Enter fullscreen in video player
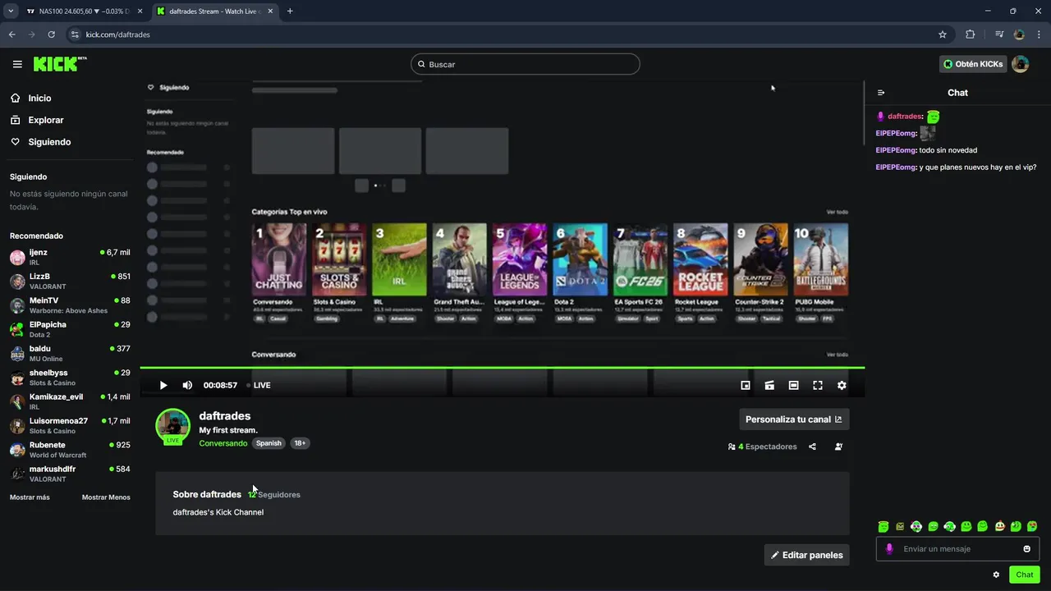The image size is (1051, 591). 818,385
